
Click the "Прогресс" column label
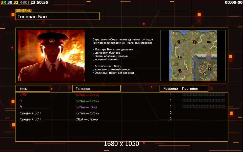190,89
